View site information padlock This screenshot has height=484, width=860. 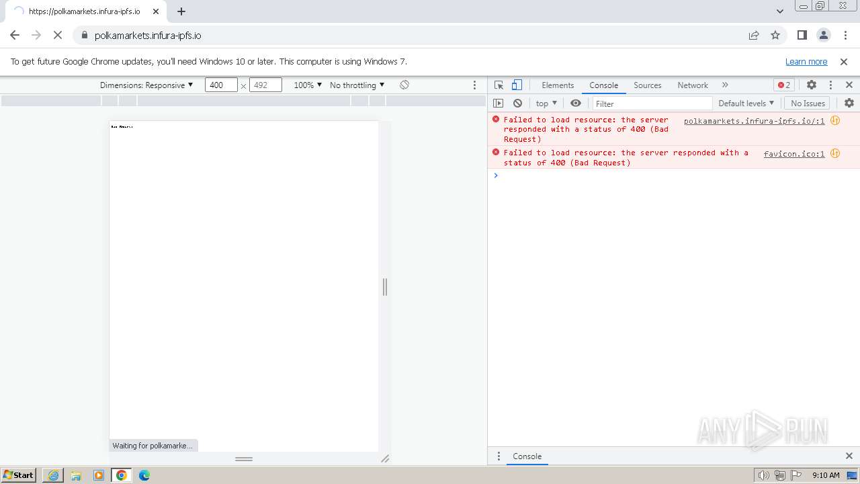click(84, 35)
